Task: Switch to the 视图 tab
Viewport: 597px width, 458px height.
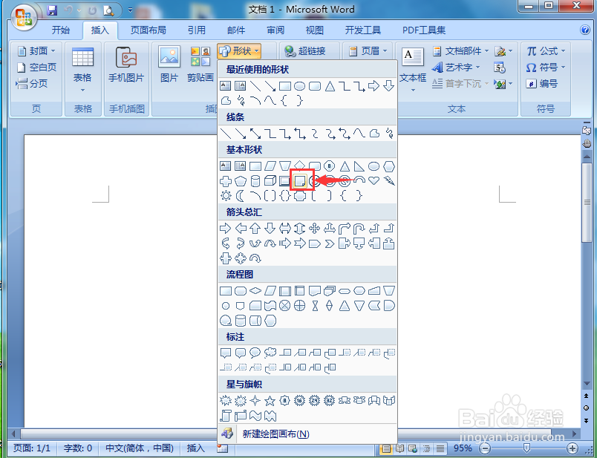Action: coord(315,30)
